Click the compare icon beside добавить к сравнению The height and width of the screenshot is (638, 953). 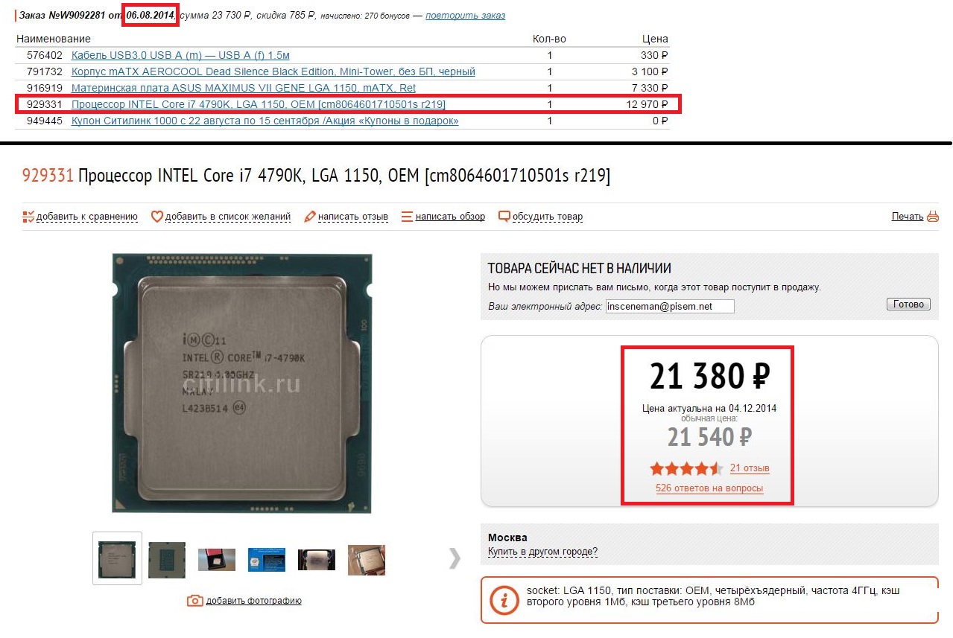(x=28, y=217)
